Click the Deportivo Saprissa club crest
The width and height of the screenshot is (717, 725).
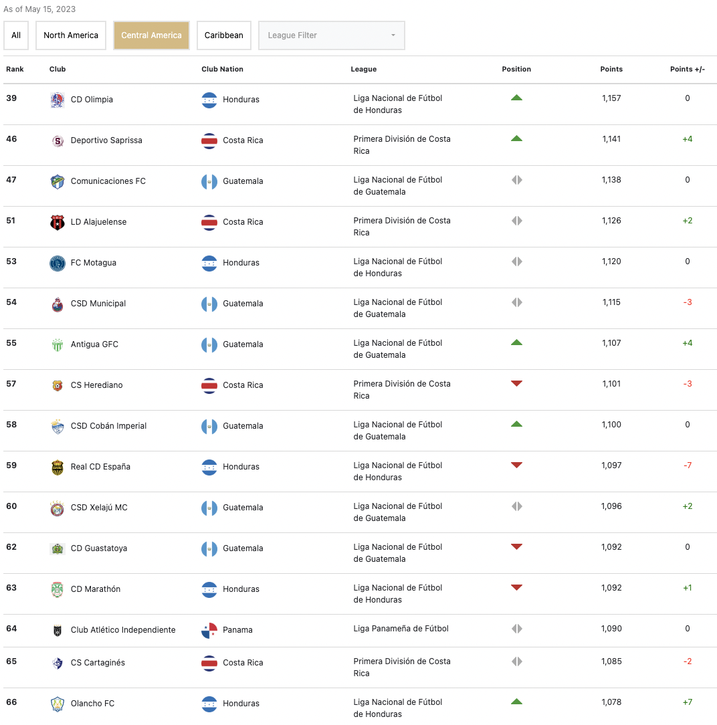(x=58, y=140)
